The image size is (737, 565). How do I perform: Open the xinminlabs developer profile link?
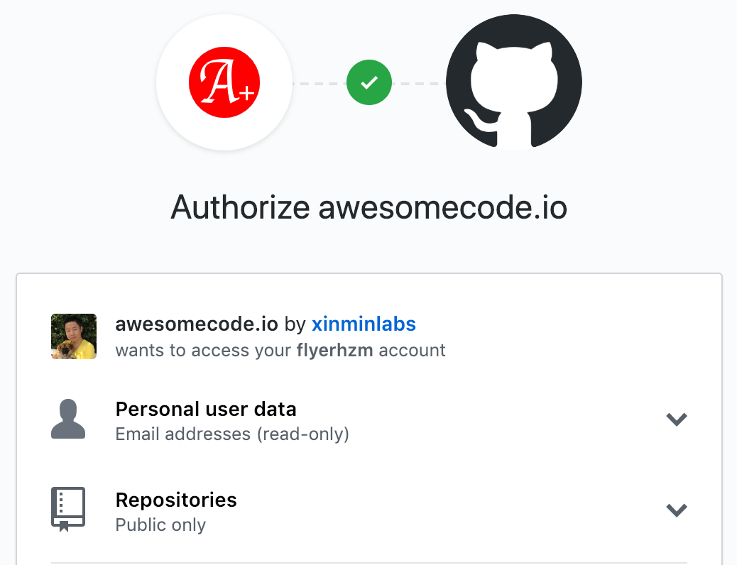pyautogui.click(x=364, y=324)
